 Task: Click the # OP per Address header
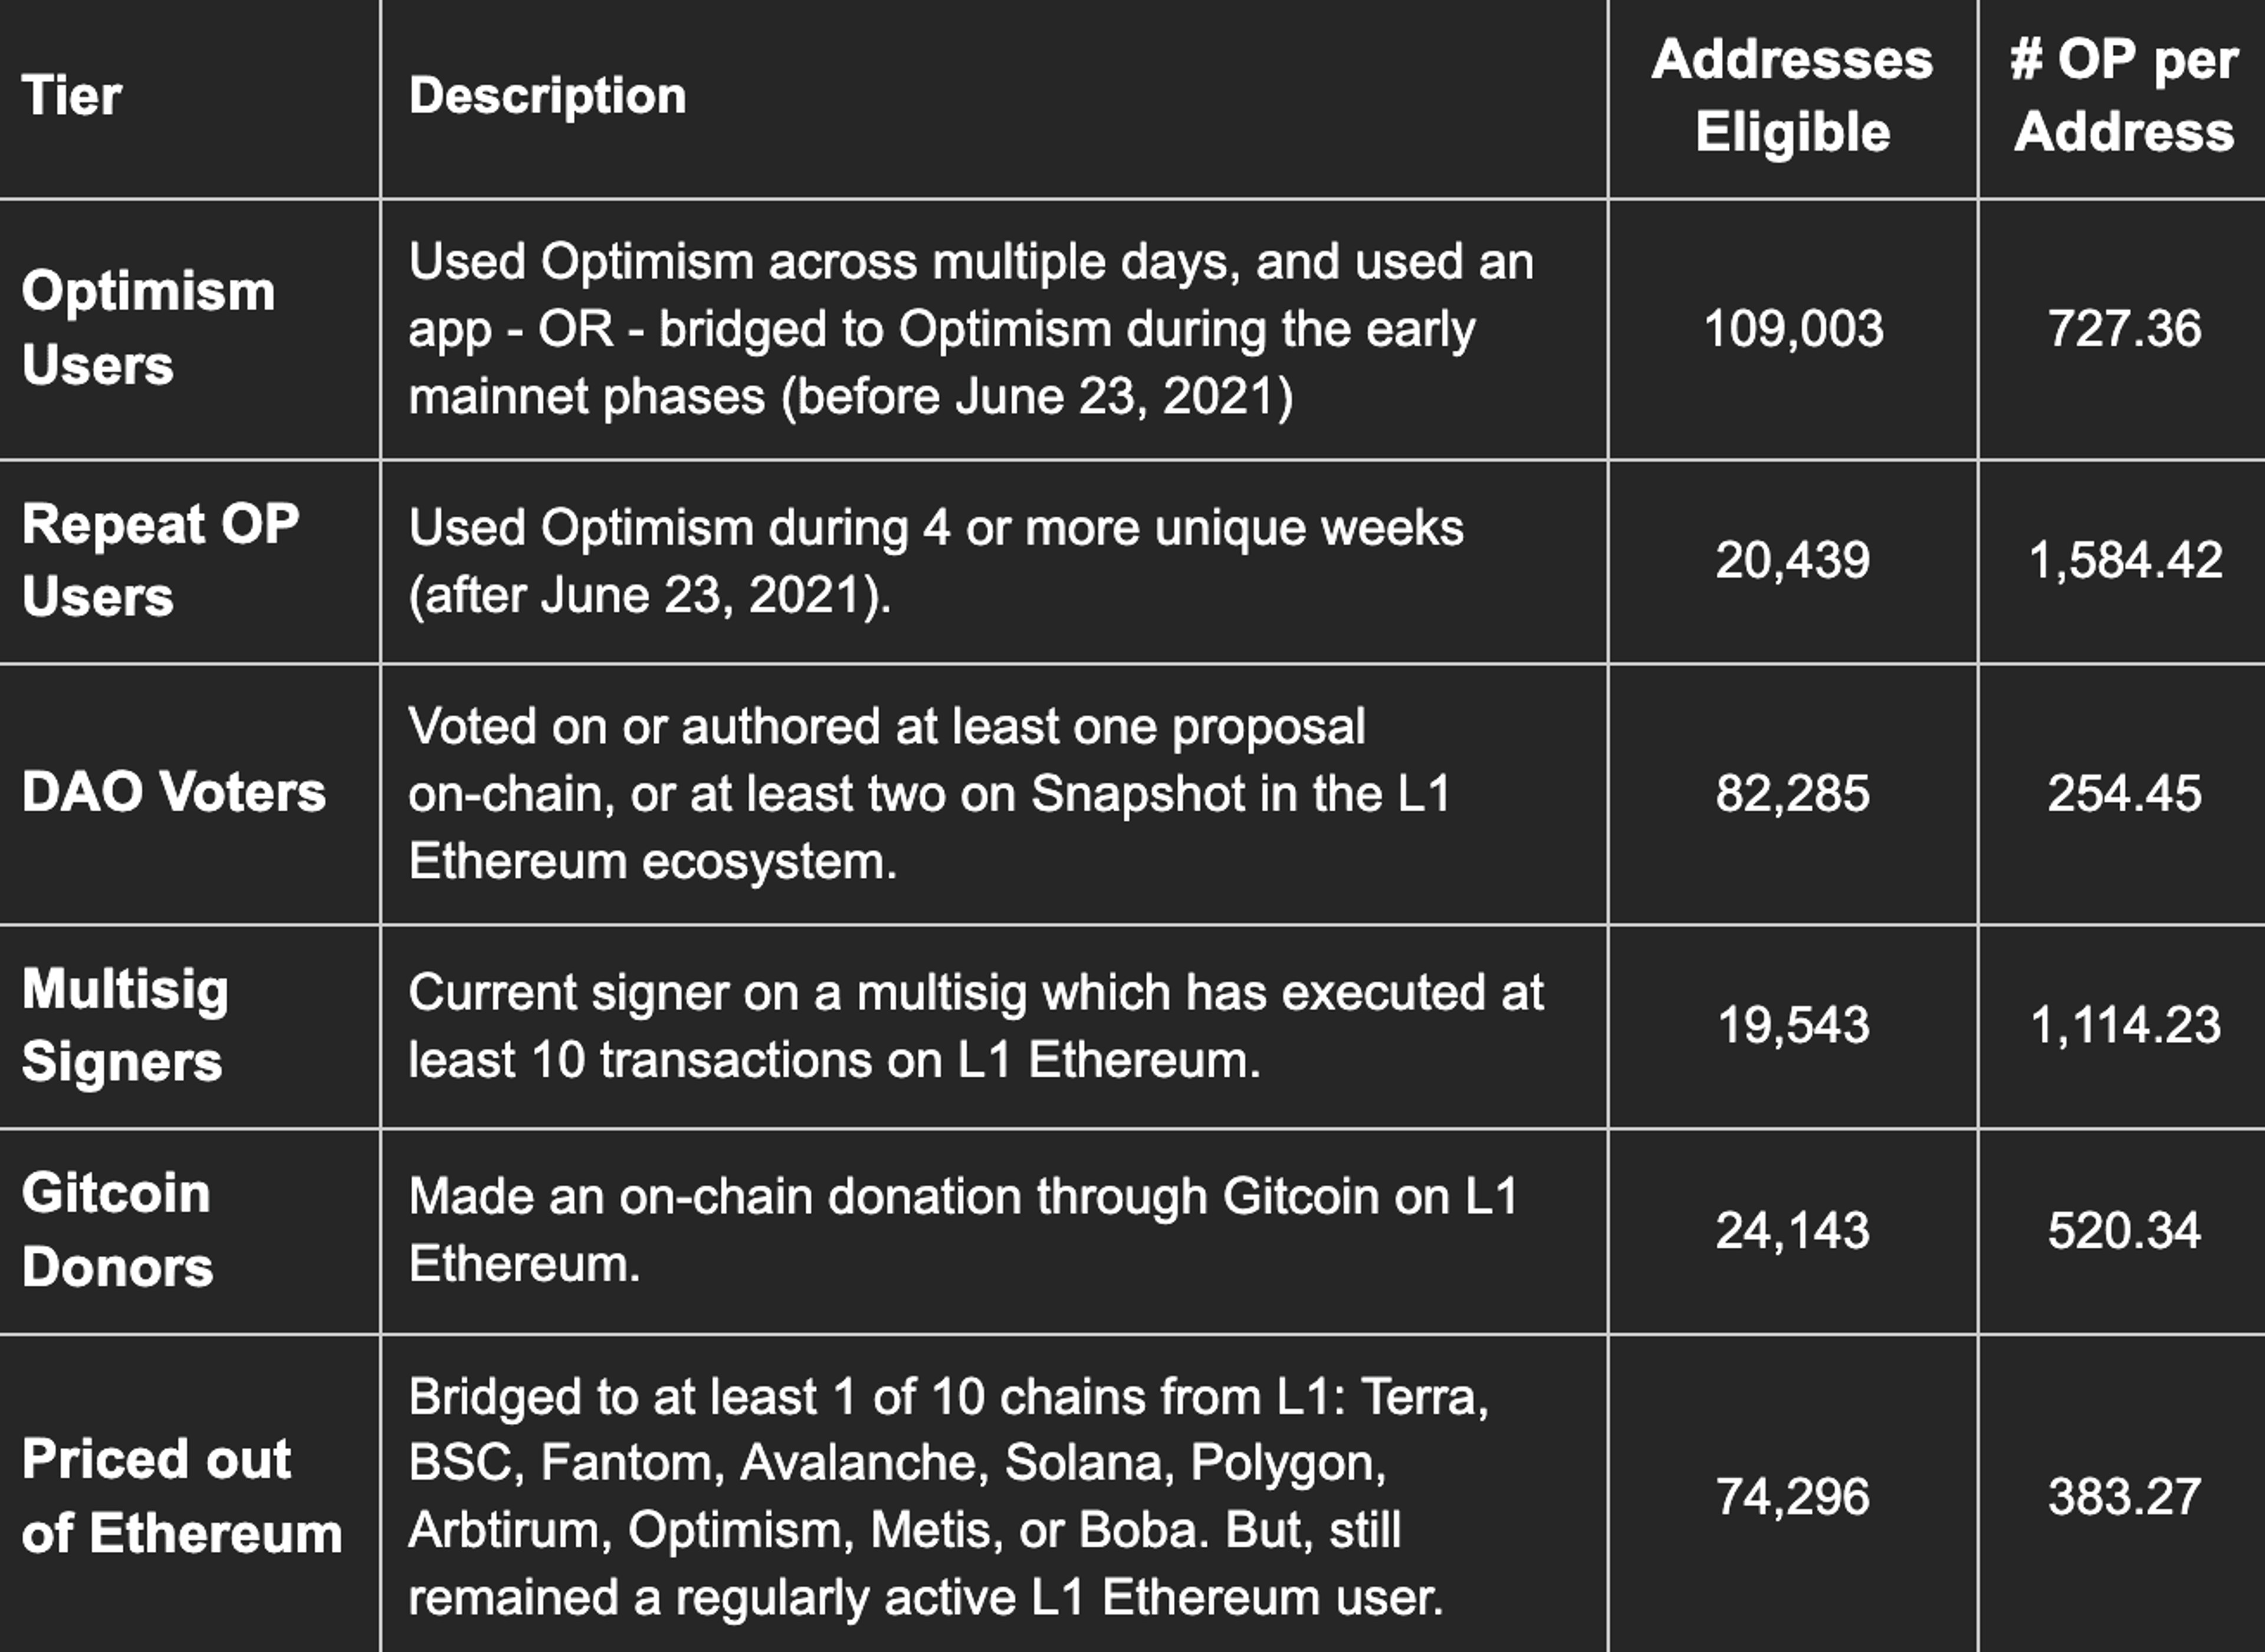2123,95
